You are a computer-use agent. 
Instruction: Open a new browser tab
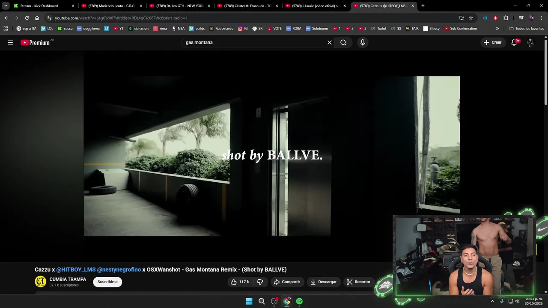click(423, 6)
